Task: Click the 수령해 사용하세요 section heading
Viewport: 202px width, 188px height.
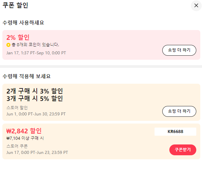Action: click(23, 23)
